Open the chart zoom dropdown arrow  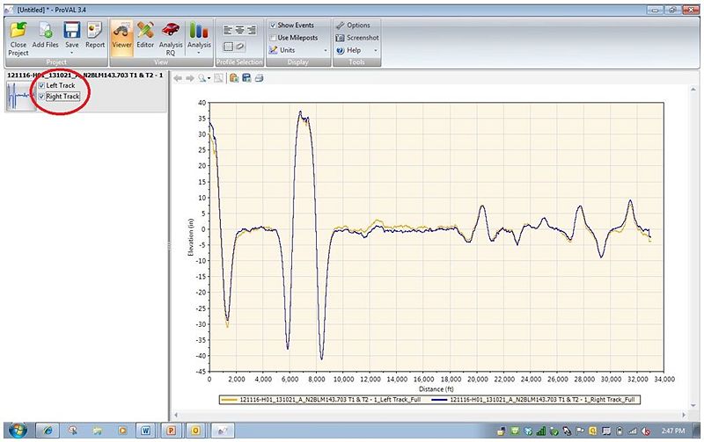click(x=209, y=79)
